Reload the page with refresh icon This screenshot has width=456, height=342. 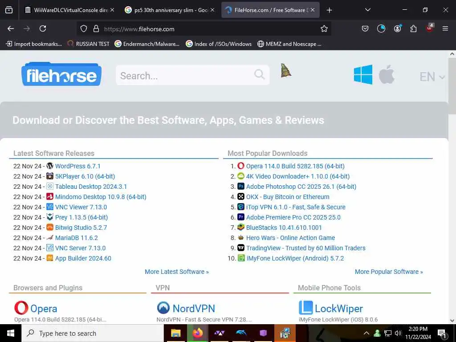43,28
